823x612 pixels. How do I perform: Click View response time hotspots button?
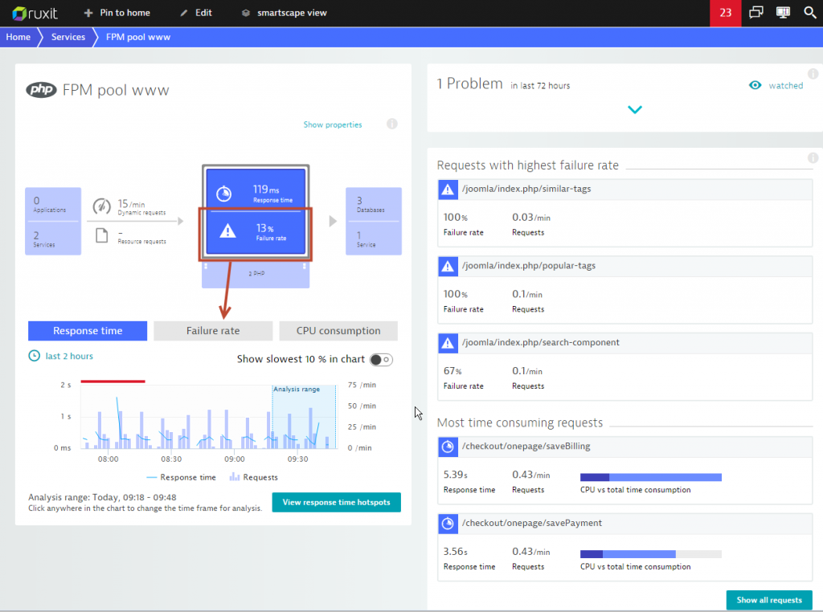[337, 503]
